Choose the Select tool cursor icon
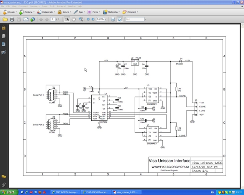 67,19
